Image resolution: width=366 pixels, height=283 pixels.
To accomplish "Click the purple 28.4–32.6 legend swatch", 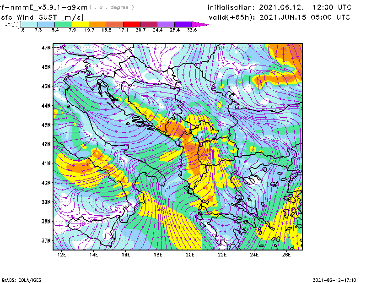I will pyautogui.click(x=183, y=24).
